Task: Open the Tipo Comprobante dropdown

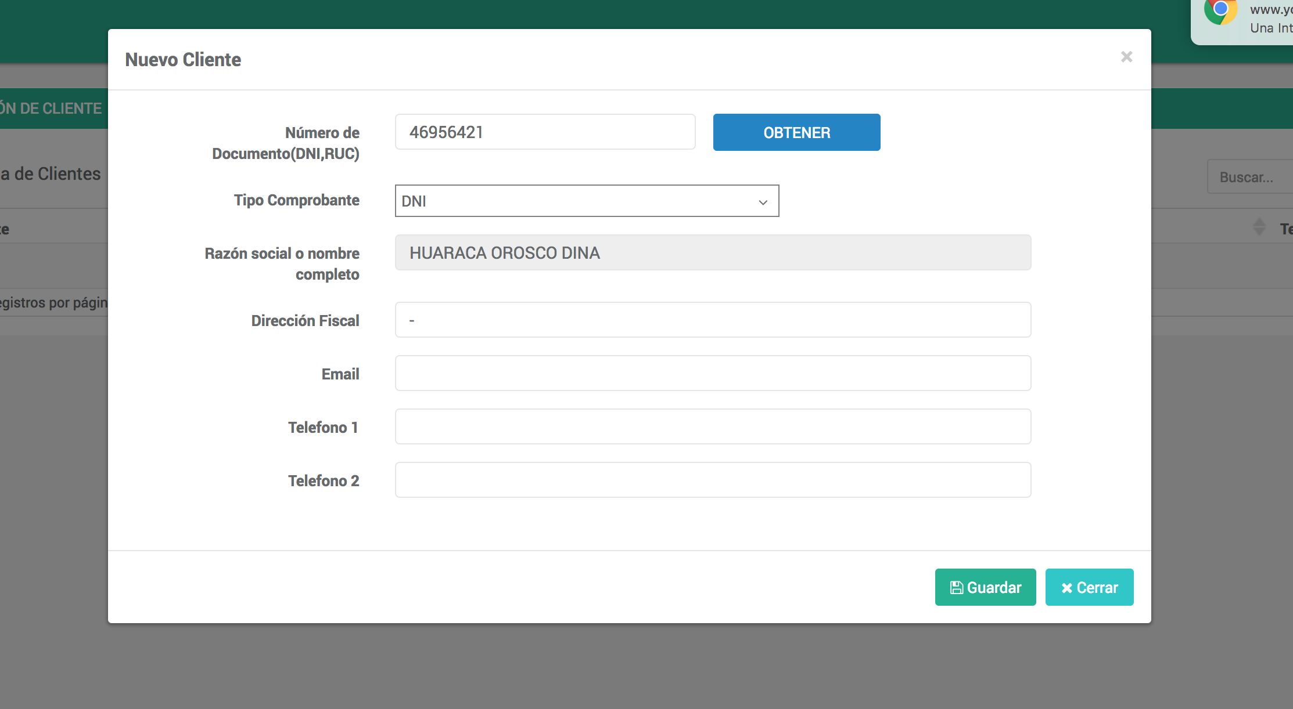Action: tap(586, 201)
